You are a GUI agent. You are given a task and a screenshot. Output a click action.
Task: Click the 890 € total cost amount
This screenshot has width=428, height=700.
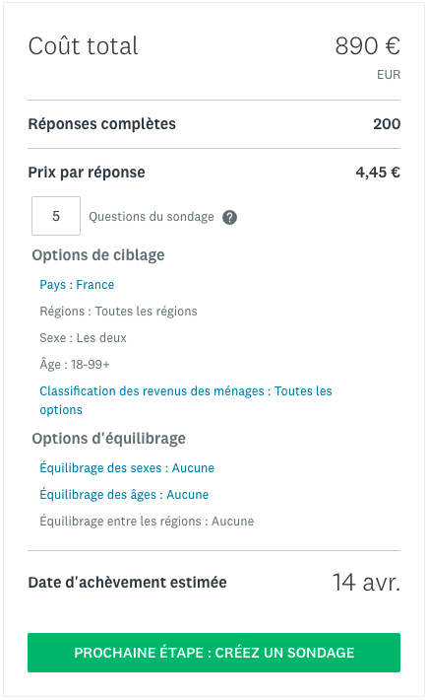367,46
